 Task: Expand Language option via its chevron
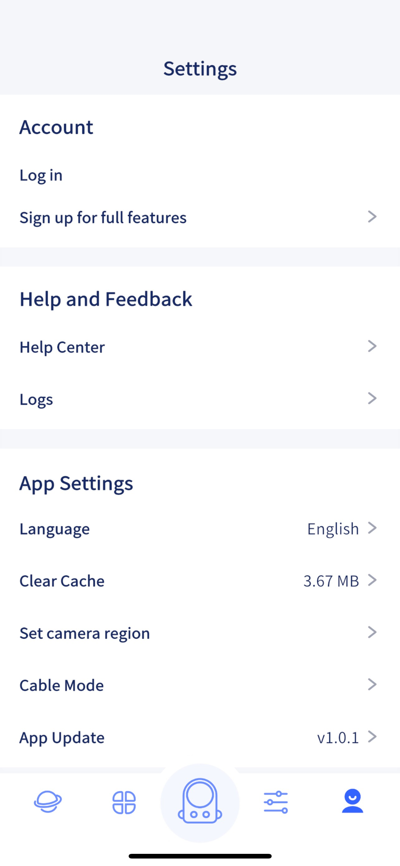(372, 528)
